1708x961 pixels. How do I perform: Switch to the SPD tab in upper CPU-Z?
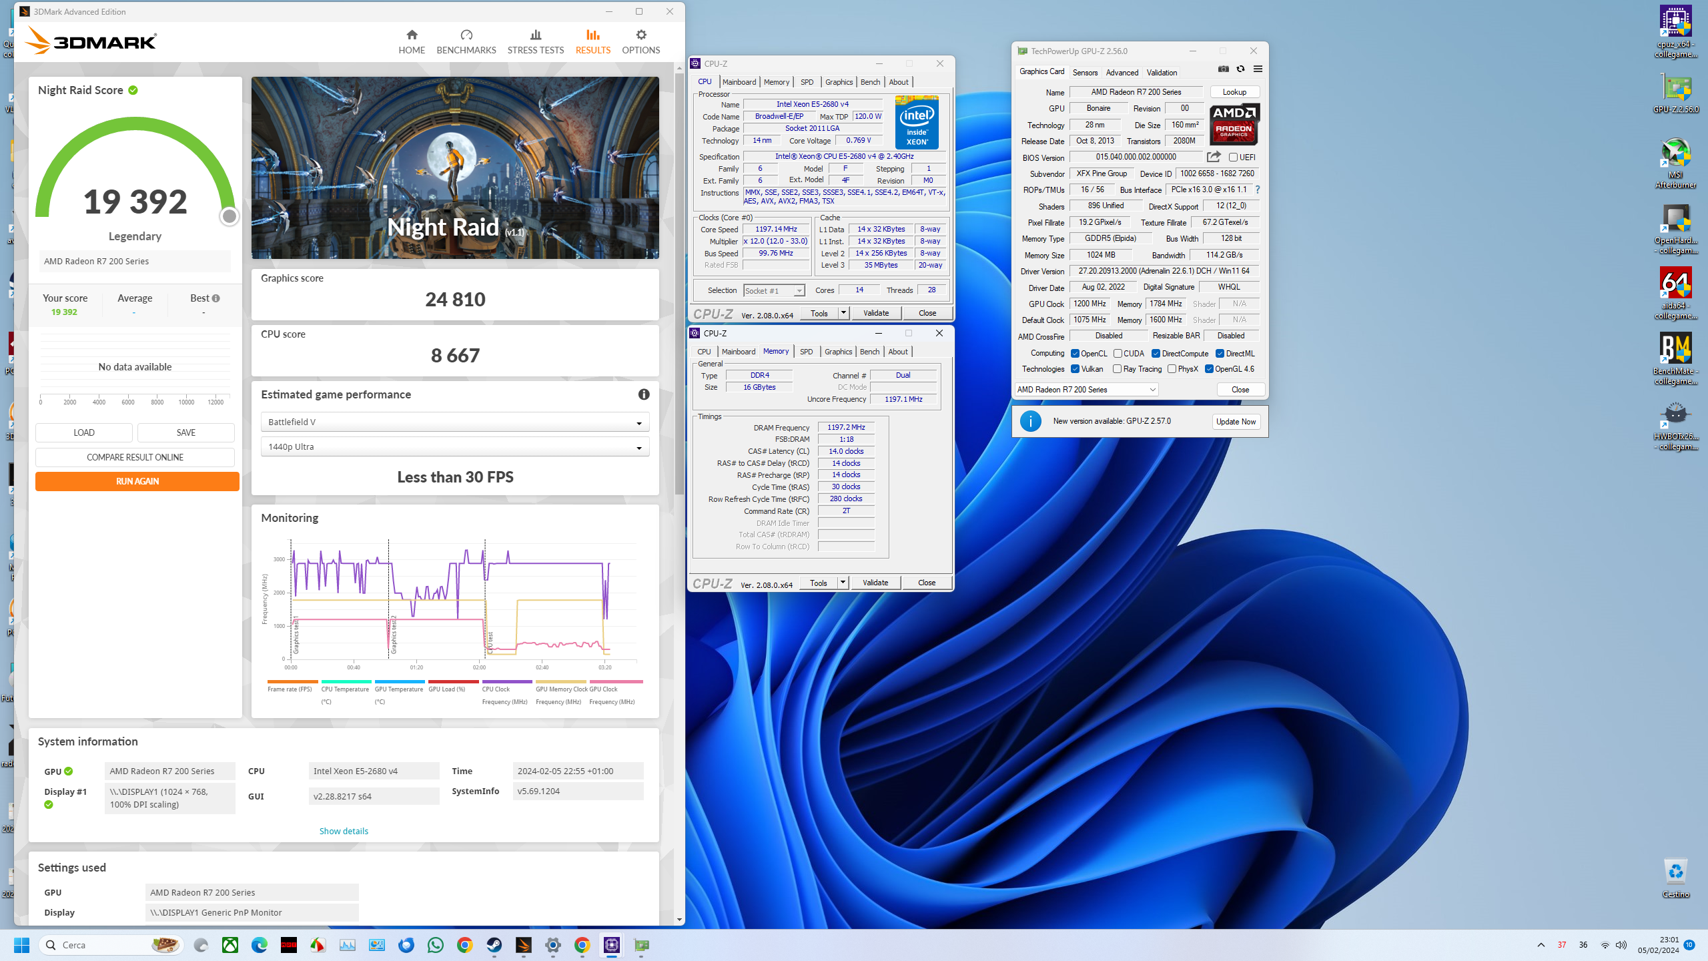coord(807,82)
